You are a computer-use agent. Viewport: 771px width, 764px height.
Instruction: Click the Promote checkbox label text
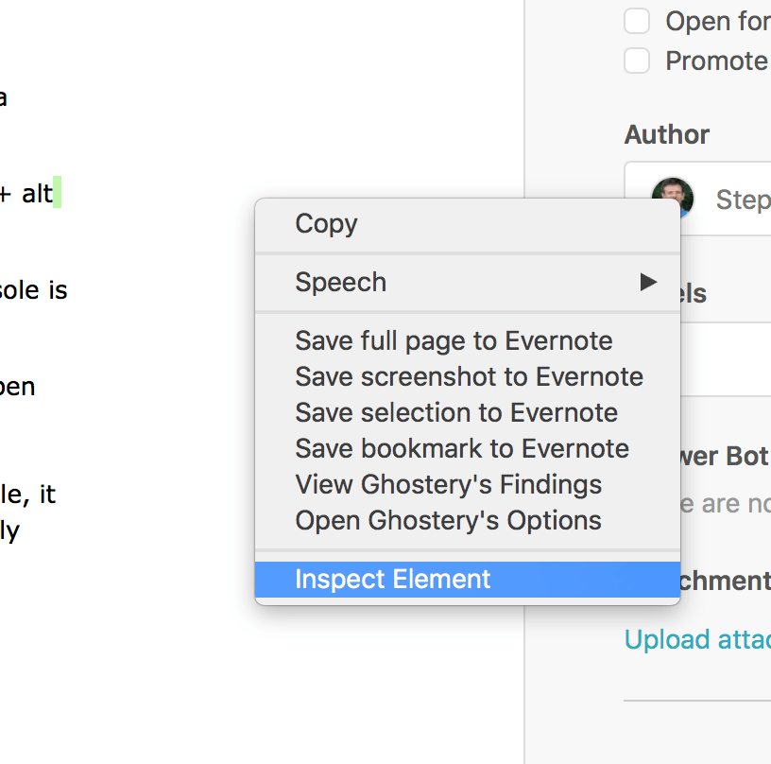click(716, 61)
